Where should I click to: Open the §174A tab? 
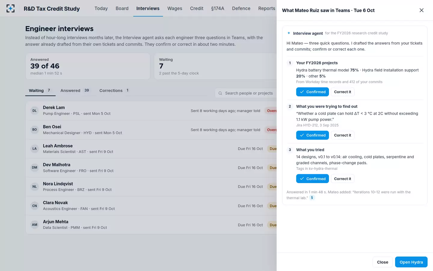click(218, 8)
